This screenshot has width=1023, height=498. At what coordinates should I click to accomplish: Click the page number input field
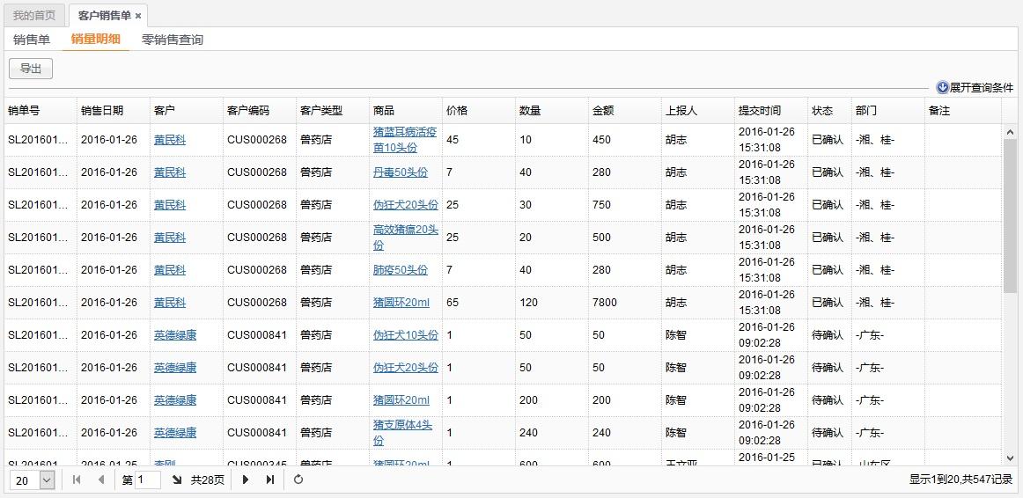[148, 480]
